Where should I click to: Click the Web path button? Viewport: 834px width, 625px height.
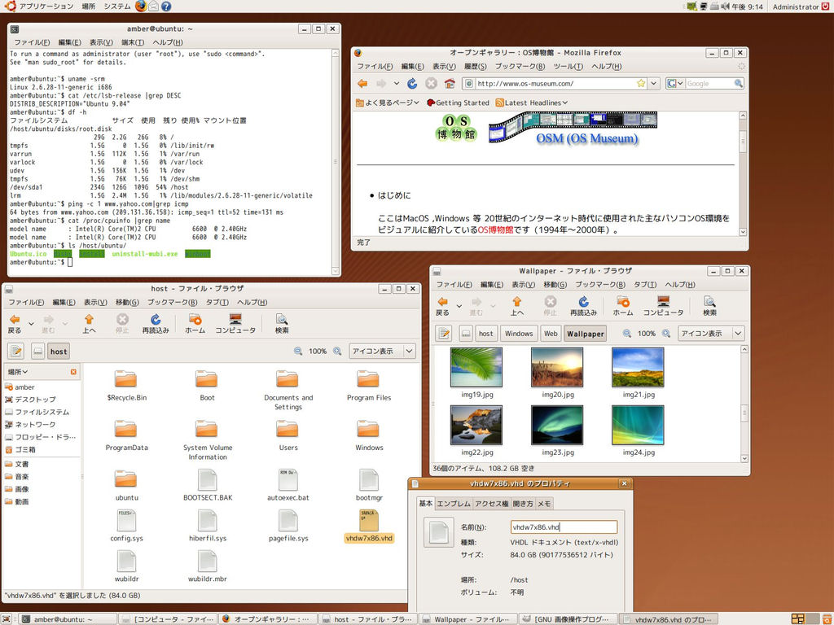point(551,333)
